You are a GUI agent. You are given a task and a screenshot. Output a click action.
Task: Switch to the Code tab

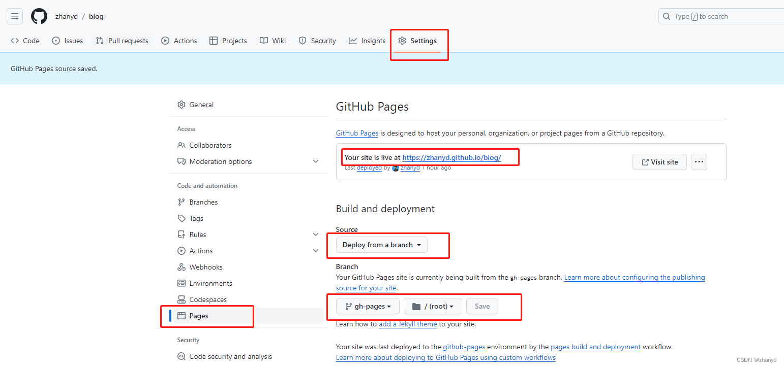point(25,41)
